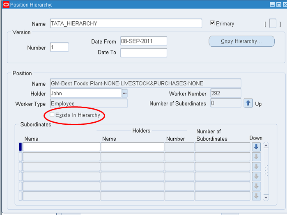Click first row Number of Subordinates cell

[x=223, y=147]
